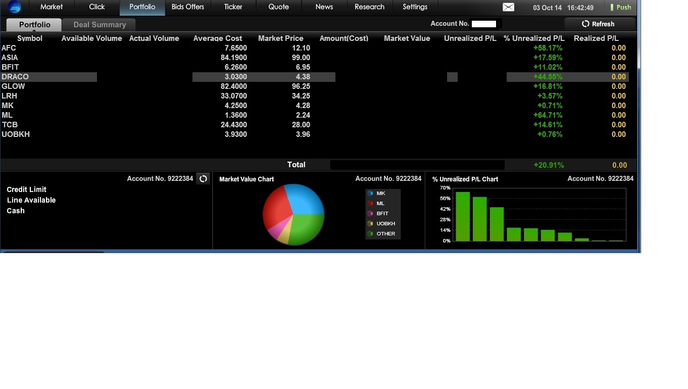Screen dimensions: 688x389
Task: Click the +44.55% value for DRACO
Action: pyautogui.click(x=548, y=77)
